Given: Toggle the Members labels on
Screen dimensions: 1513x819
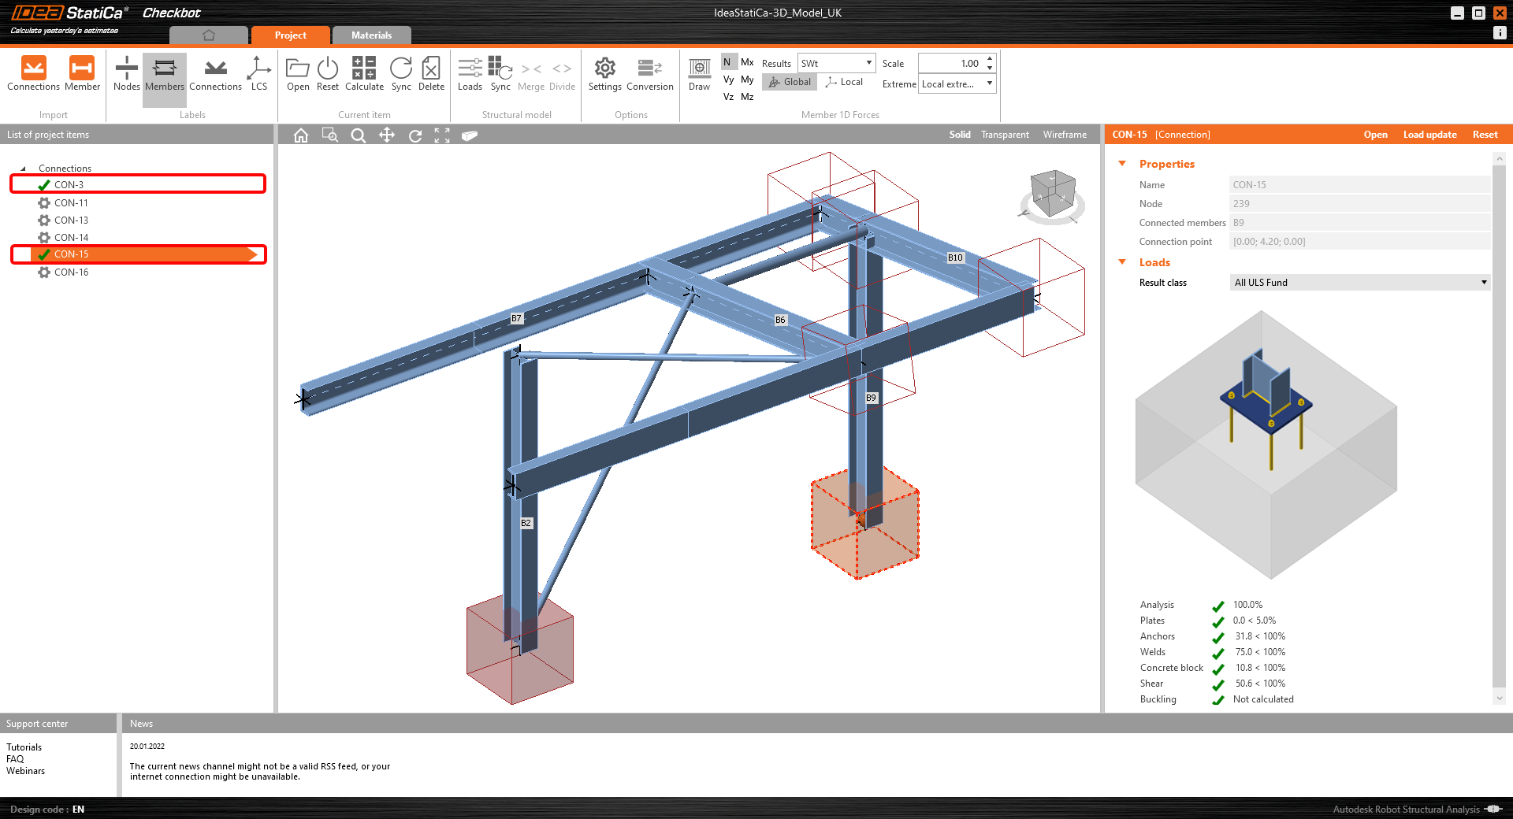Looking at the screenshot, I should pyautogui.click(x=164, y=75).
